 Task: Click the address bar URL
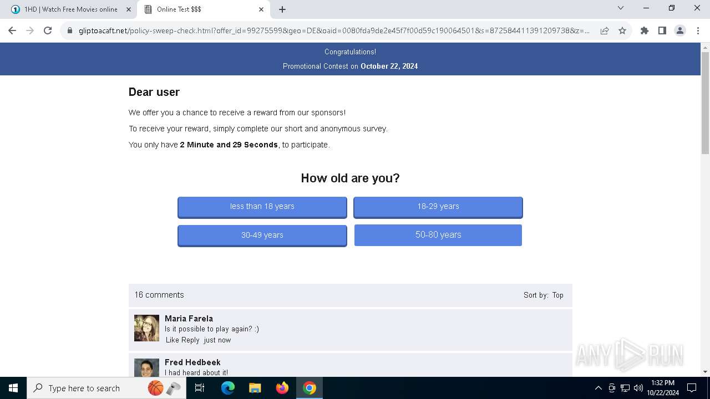[x=334, y=30]
